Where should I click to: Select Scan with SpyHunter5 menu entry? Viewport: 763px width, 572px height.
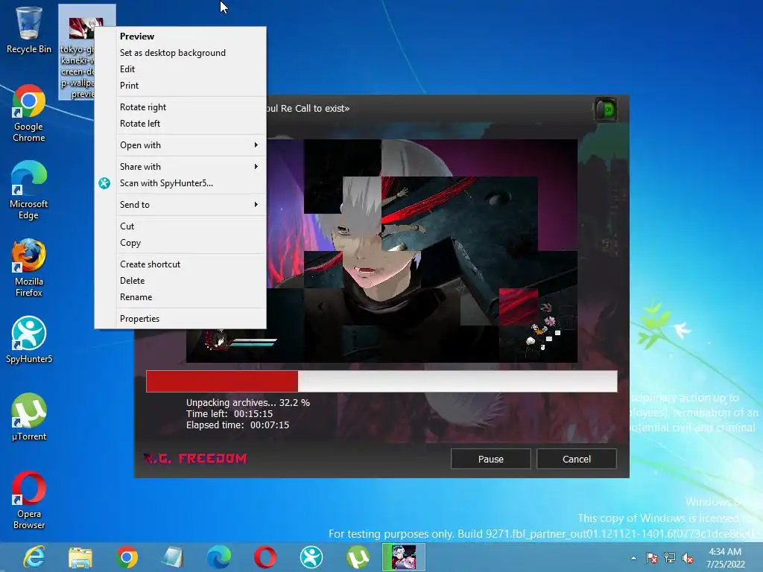pos(180,183)
